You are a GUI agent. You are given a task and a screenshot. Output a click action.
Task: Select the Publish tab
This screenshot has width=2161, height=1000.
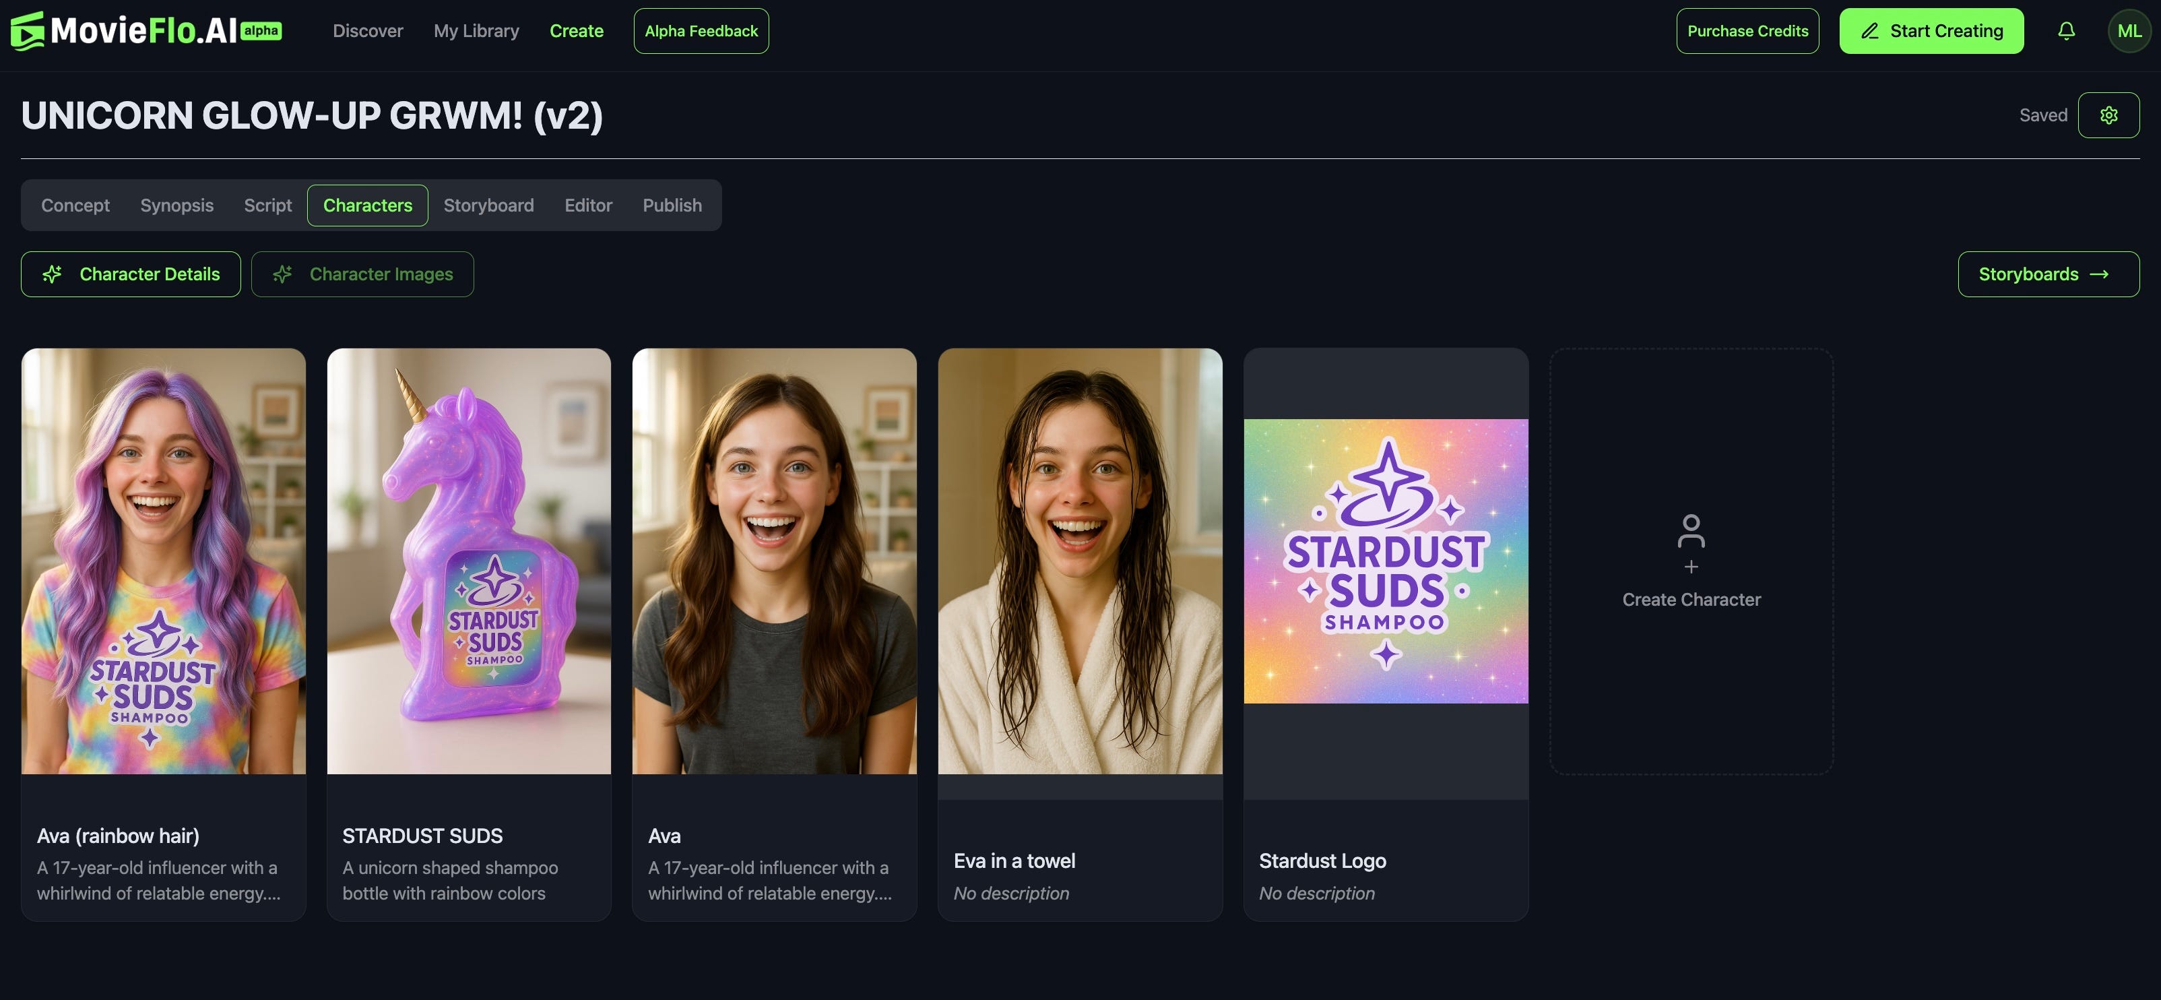(x=672, y=206)
